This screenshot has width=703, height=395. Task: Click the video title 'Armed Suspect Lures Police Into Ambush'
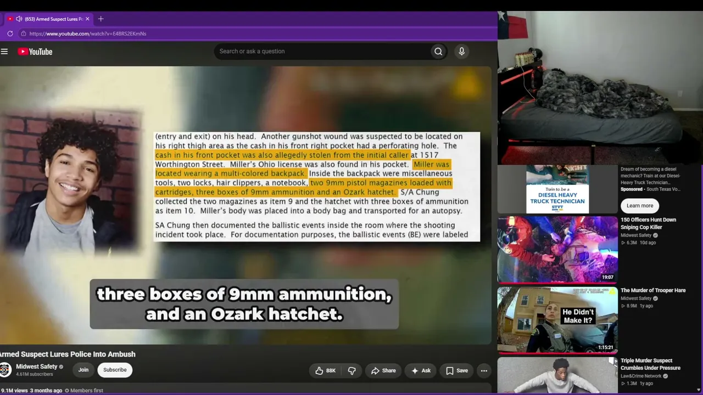(x=68, y=354)
